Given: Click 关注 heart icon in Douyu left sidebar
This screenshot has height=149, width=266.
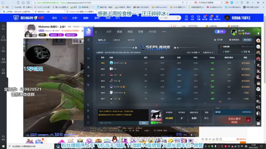Looking at the screenshot, I should point(3,27).
